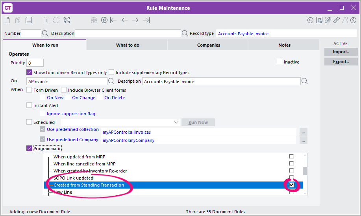Image resolution: width=361 pixels, height=216 pixels.
Task: Click the add attachment paperclip icon
Action: click(328, 20)
